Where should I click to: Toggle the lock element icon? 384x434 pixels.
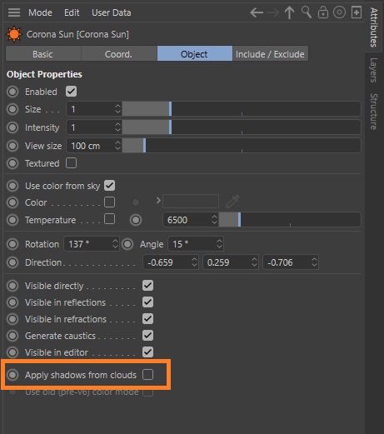tap(322, 12)
